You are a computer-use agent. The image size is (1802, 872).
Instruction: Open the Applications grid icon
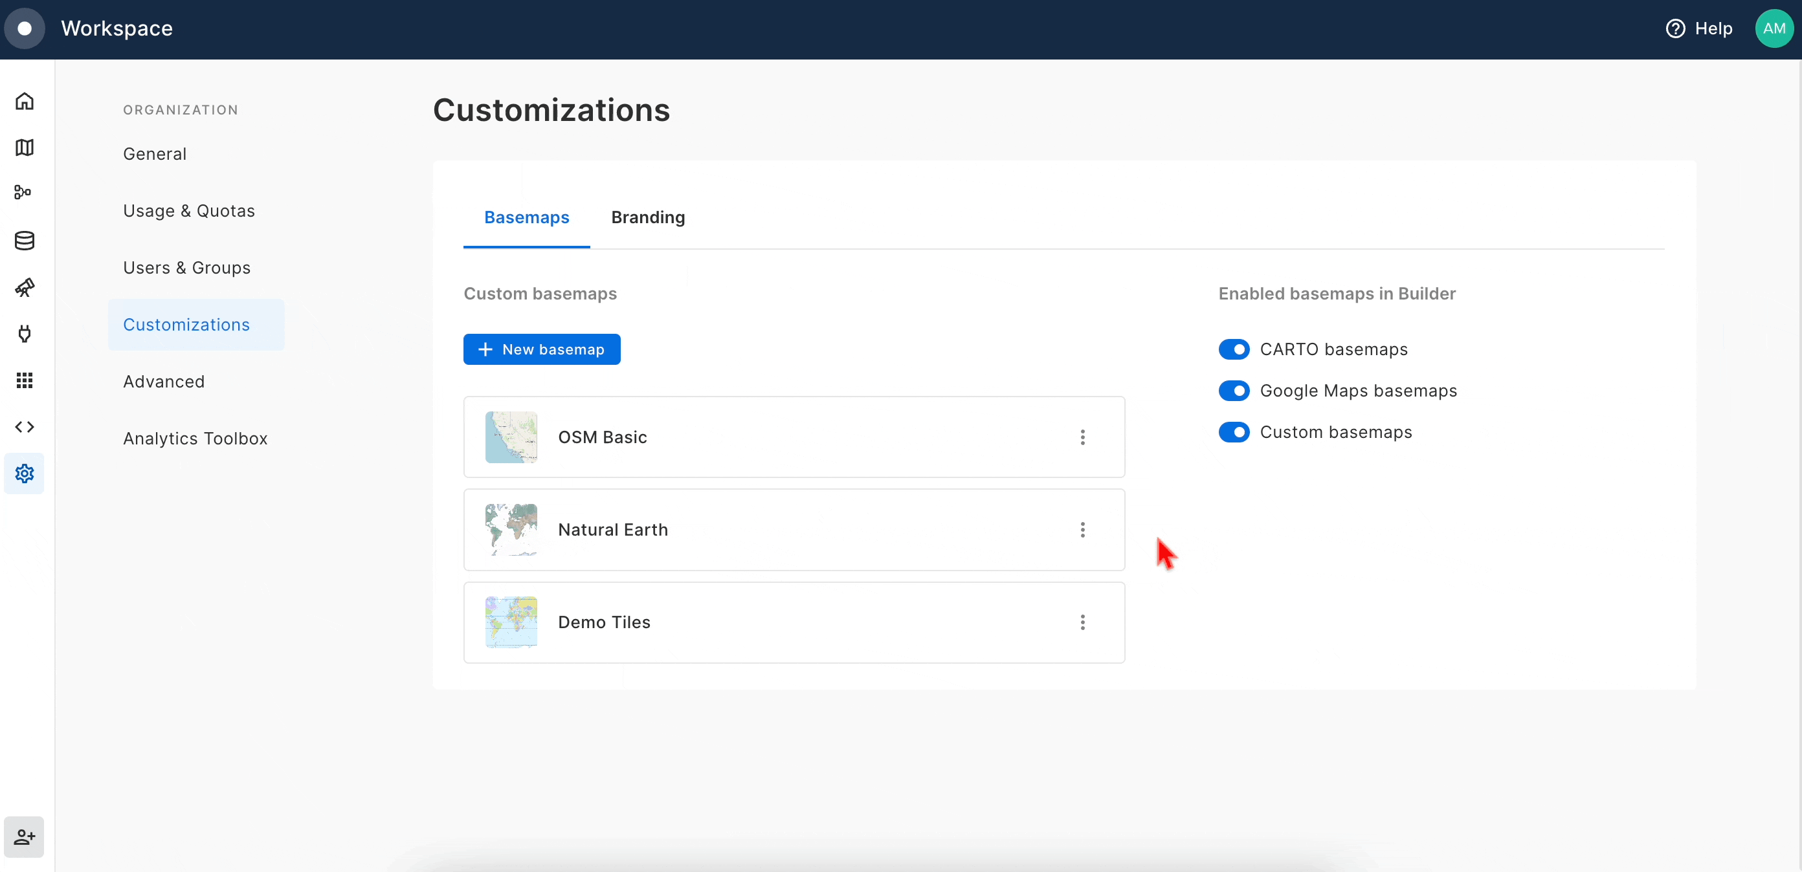[x=25, y=380]
